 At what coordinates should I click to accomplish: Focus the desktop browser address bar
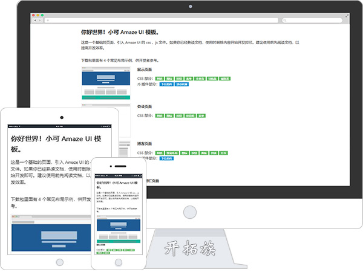coord(162,21)
